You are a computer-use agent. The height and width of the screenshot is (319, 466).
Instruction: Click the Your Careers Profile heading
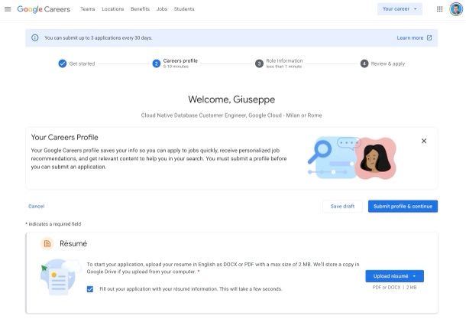(x=64, y=137)
